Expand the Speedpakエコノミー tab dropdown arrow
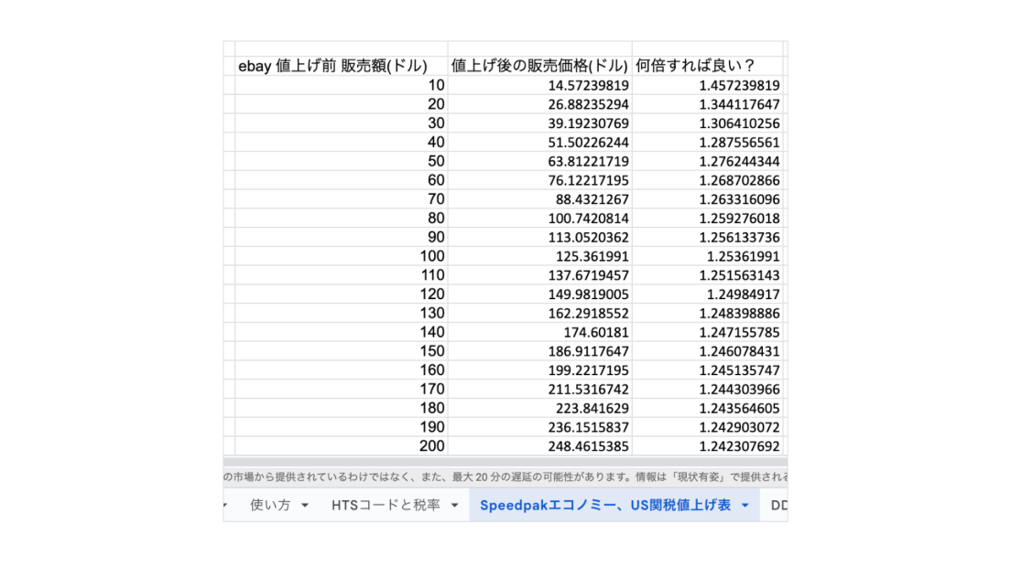 pos(745,506)
